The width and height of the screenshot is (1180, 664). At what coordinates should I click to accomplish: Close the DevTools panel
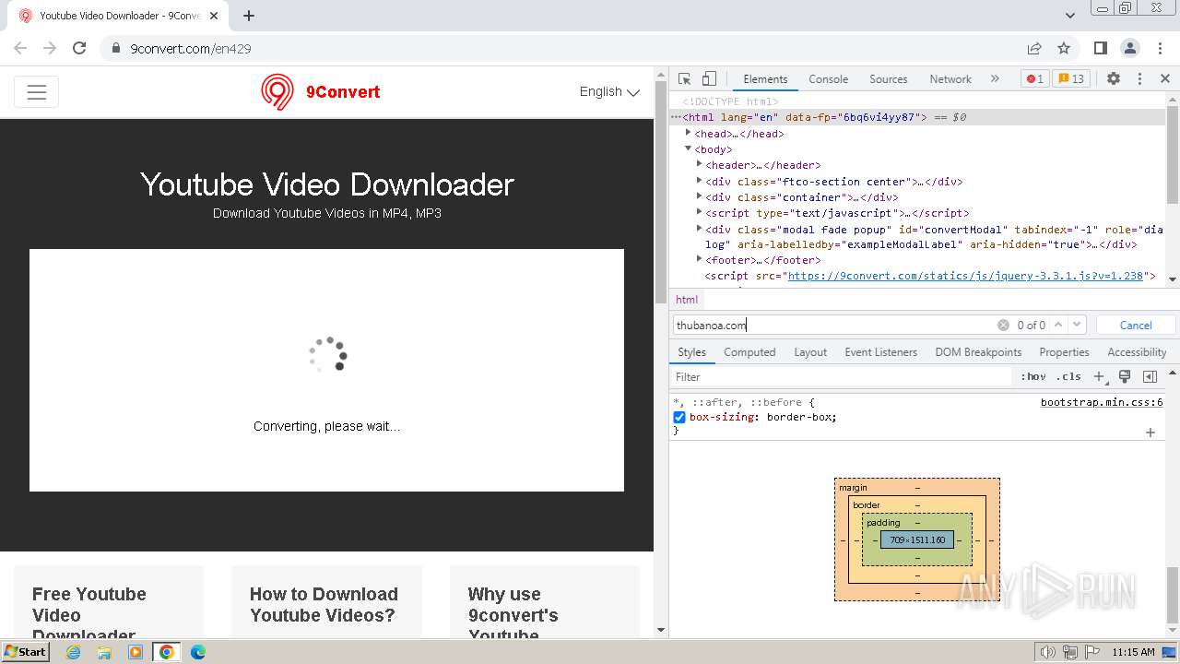pyautogui.click(x=1165, y=79)
